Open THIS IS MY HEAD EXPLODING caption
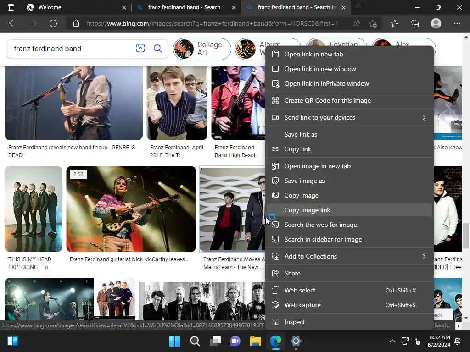 pos(30,263)
